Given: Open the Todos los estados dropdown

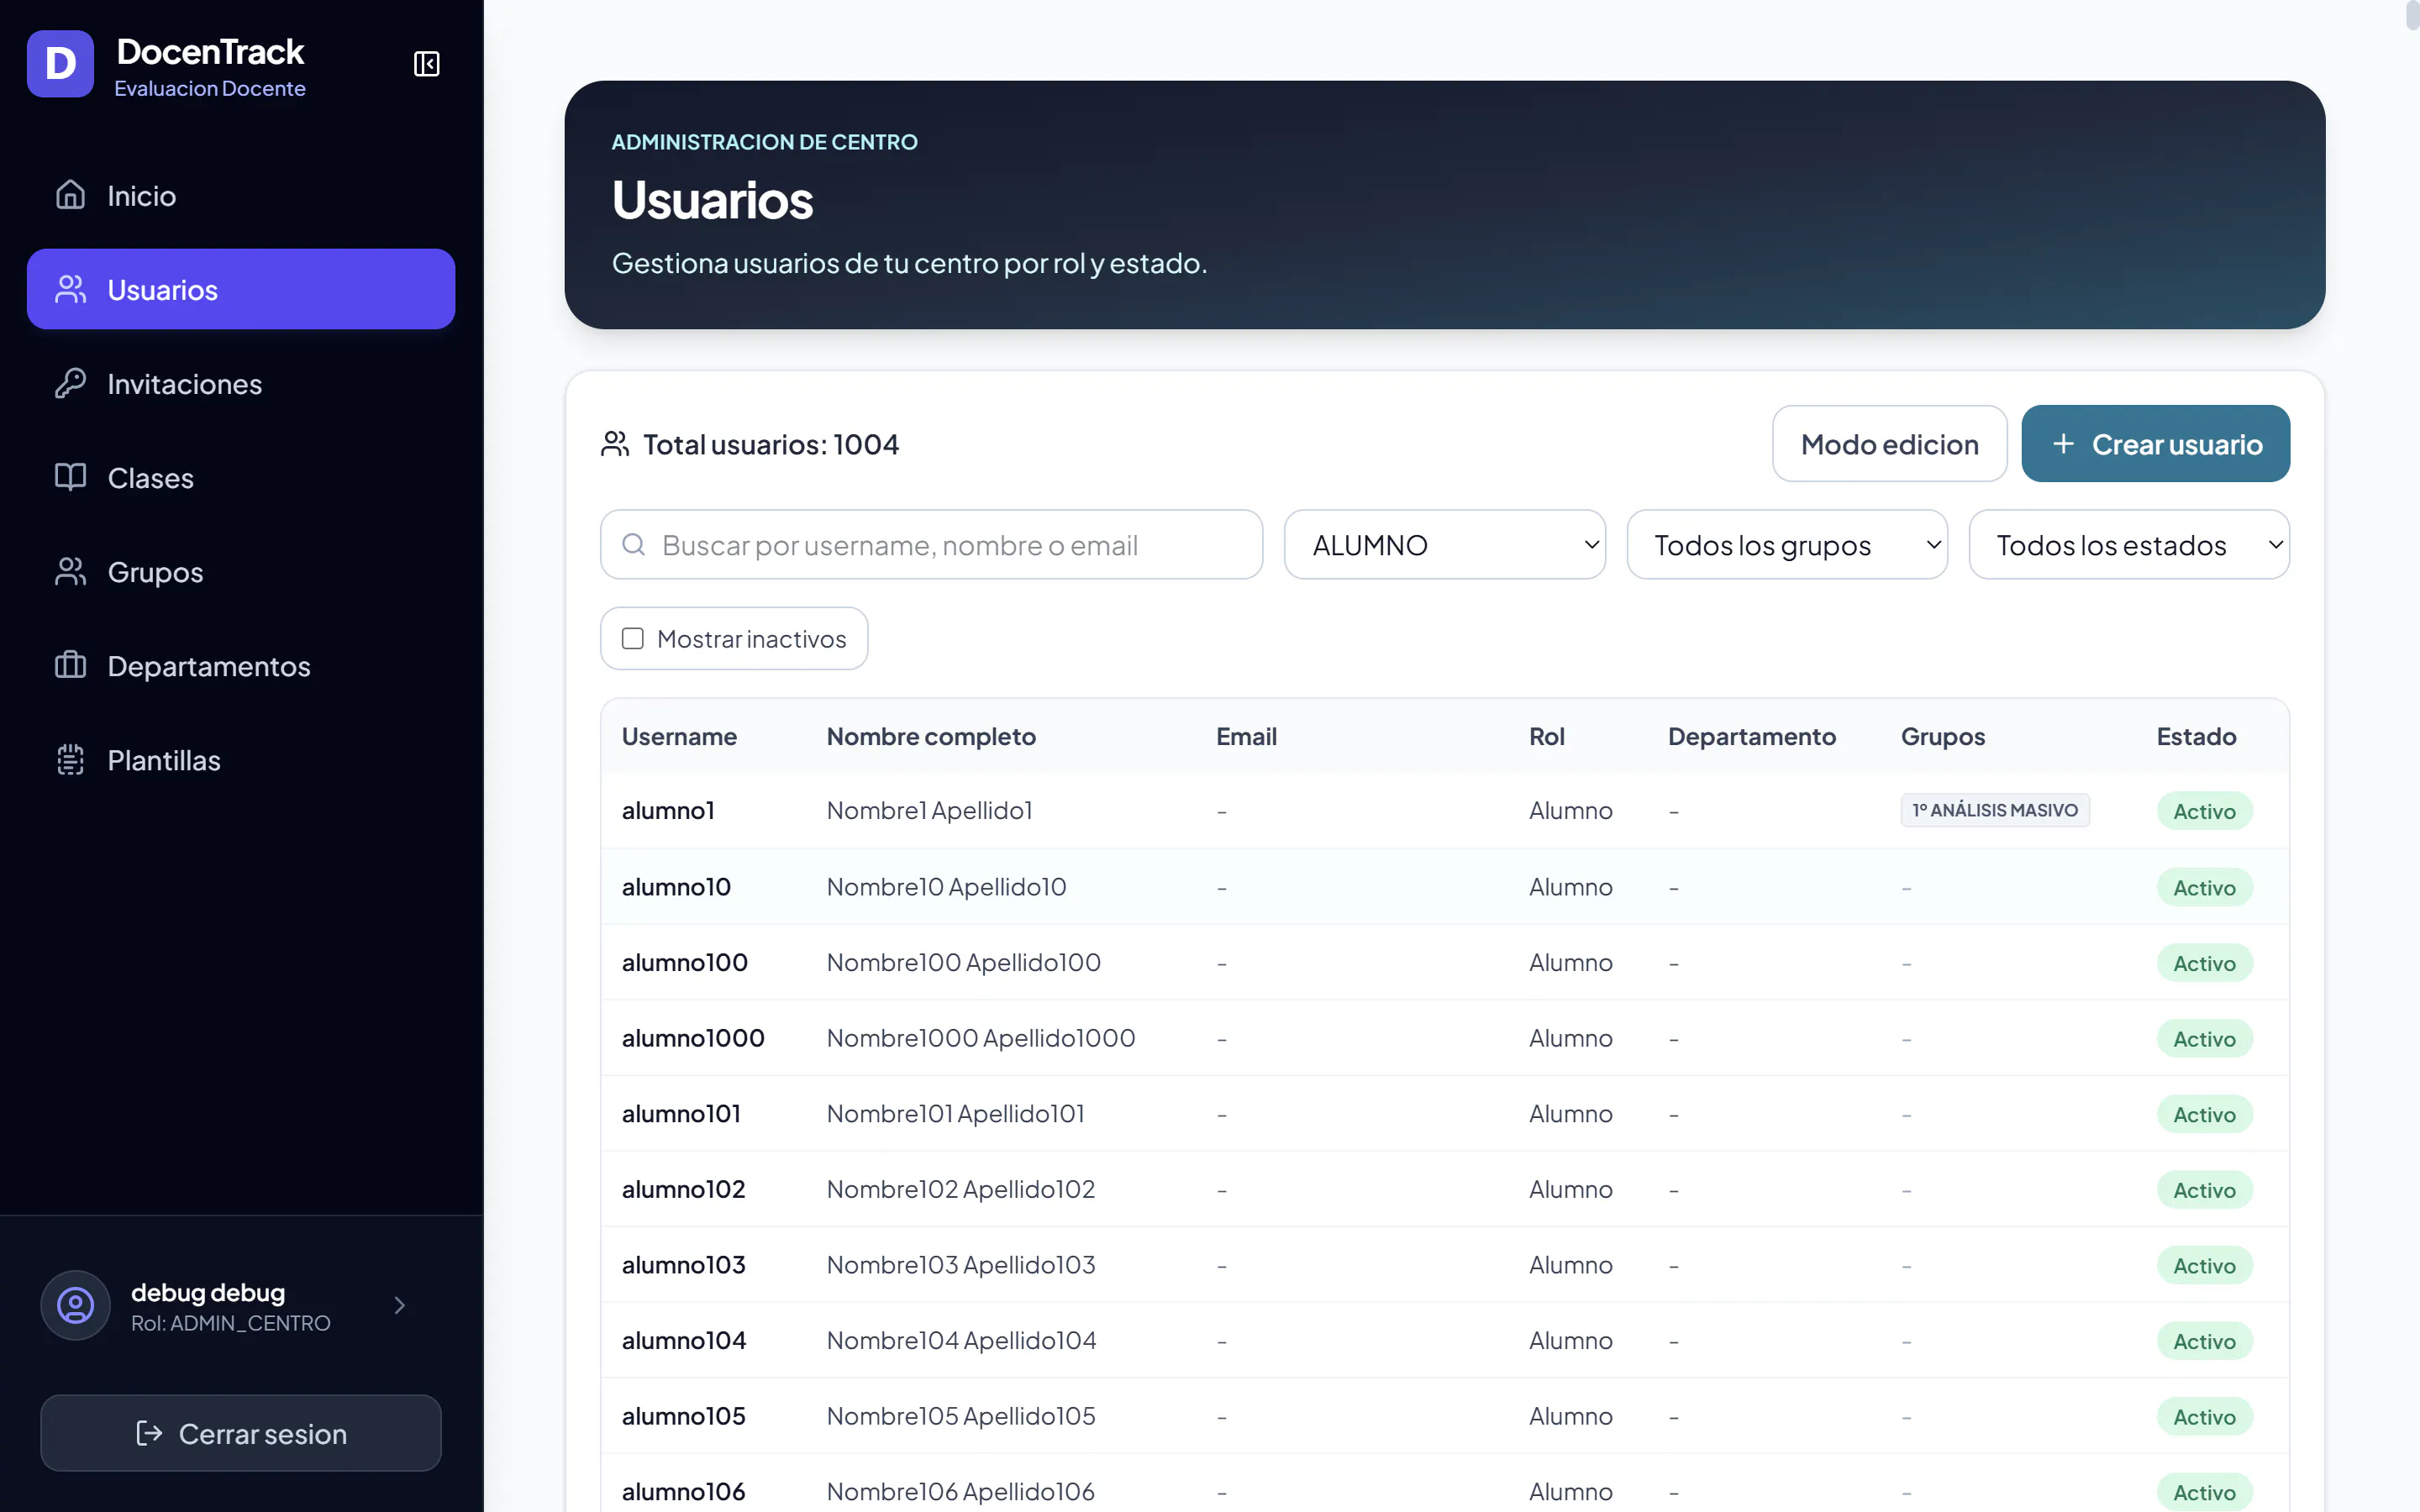Looking at the screenshot, I should tap(2129, 544).
